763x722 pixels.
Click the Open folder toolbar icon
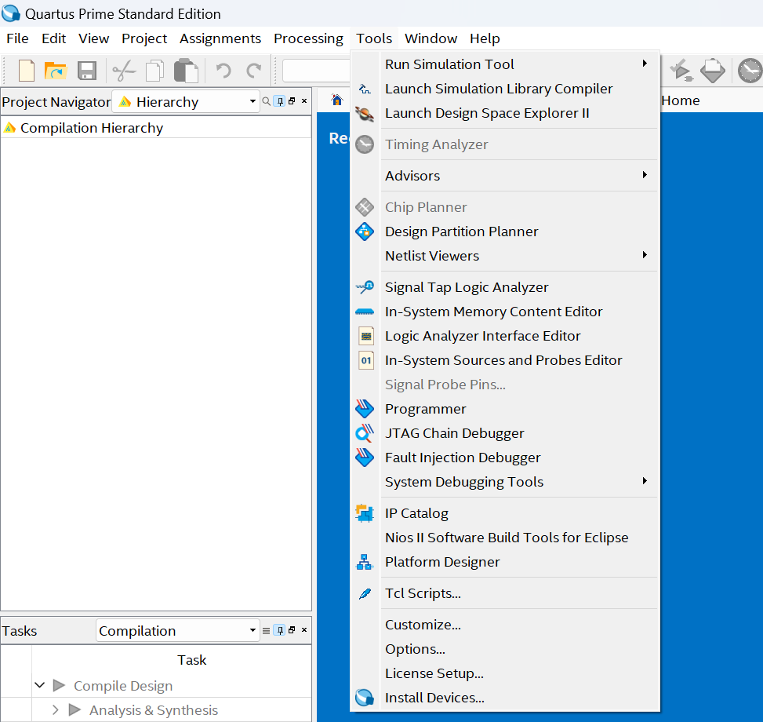coord(56,71)
